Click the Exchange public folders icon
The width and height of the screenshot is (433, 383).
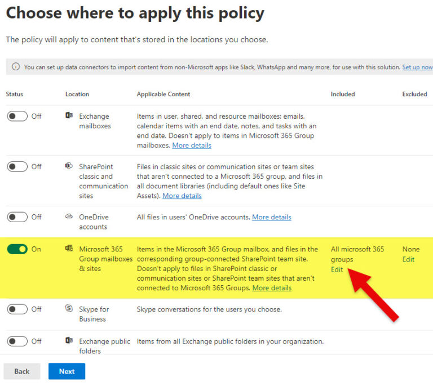pos(69,340)
